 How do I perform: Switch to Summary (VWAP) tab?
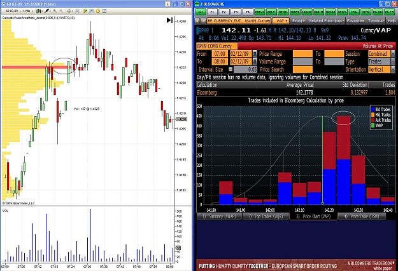[219, 216]
